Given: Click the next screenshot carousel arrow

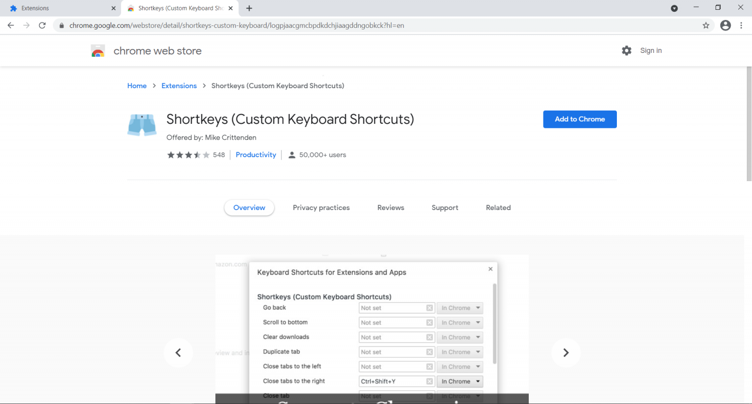Looking at the screenshot, I should [566, 353].
